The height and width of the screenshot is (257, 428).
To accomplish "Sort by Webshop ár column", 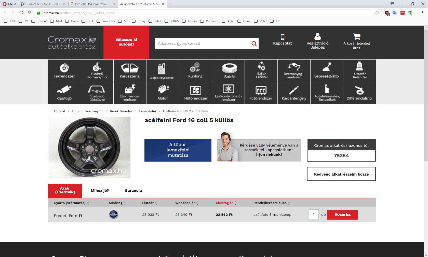I will 187,203.
